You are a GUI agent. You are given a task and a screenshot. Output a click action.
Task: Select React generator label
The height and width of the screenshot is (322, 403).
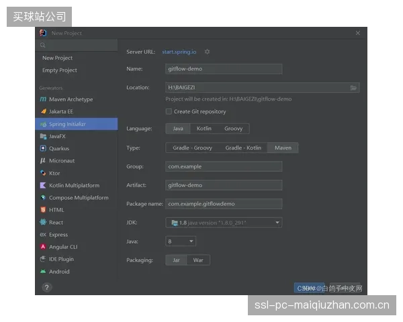(x=56, y=222)
